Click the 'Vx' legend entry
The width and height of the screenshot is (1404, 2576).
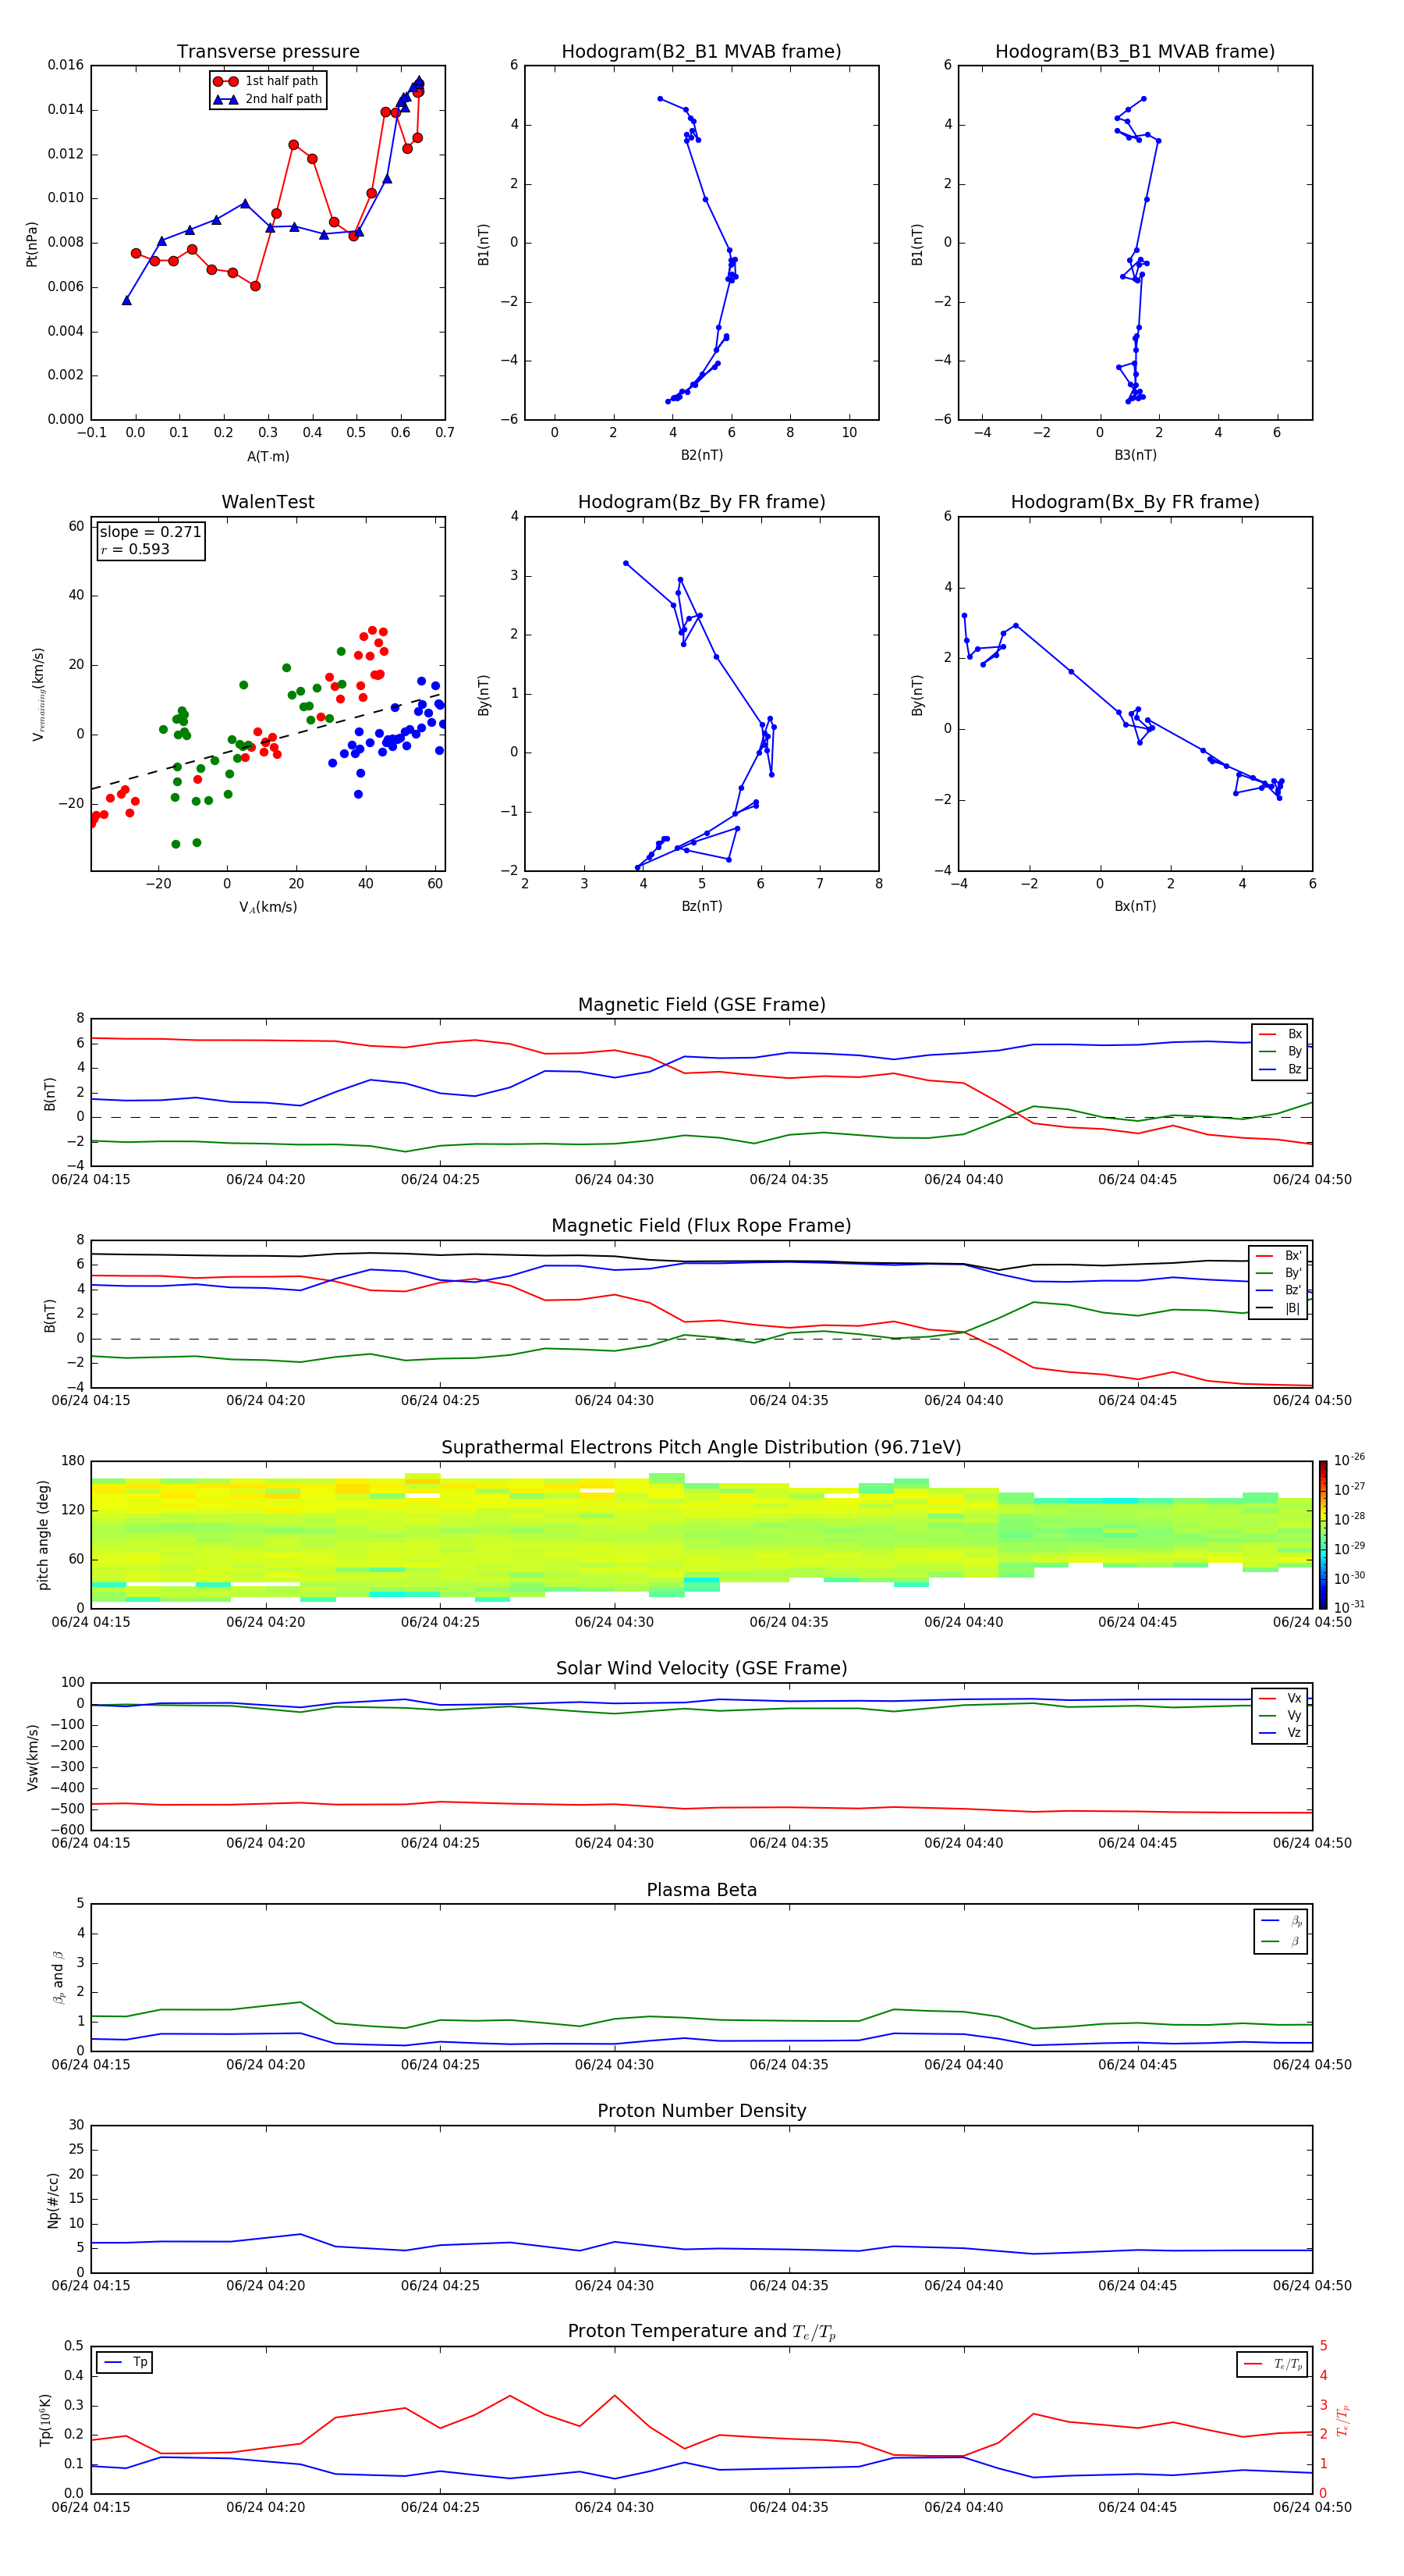(x=1280, y=1698)
